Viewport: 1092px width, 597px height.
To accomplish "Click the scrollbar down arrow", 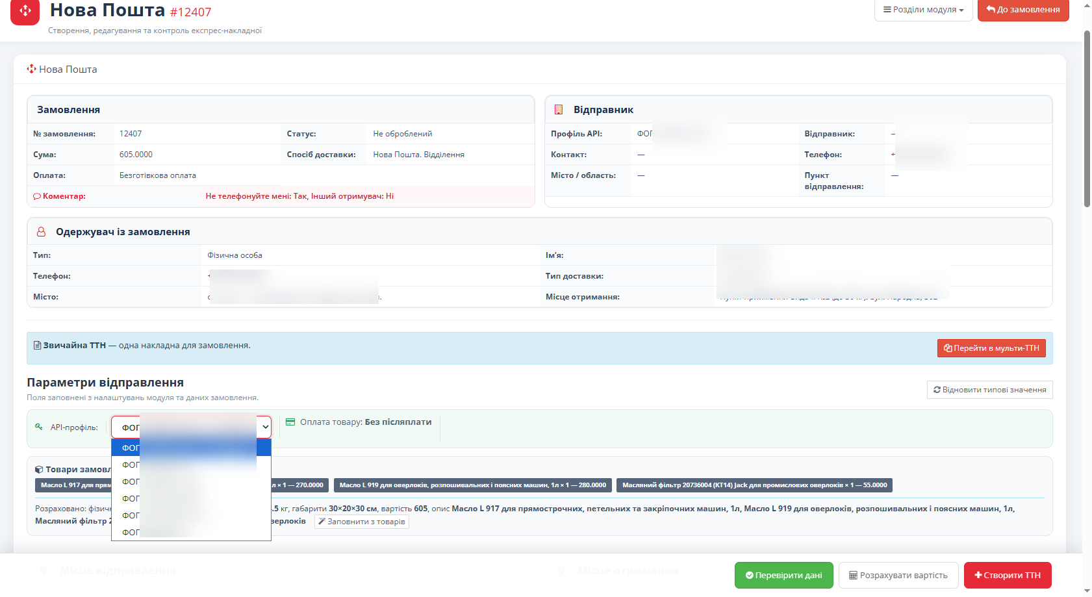I will [x=1087, y=591].
